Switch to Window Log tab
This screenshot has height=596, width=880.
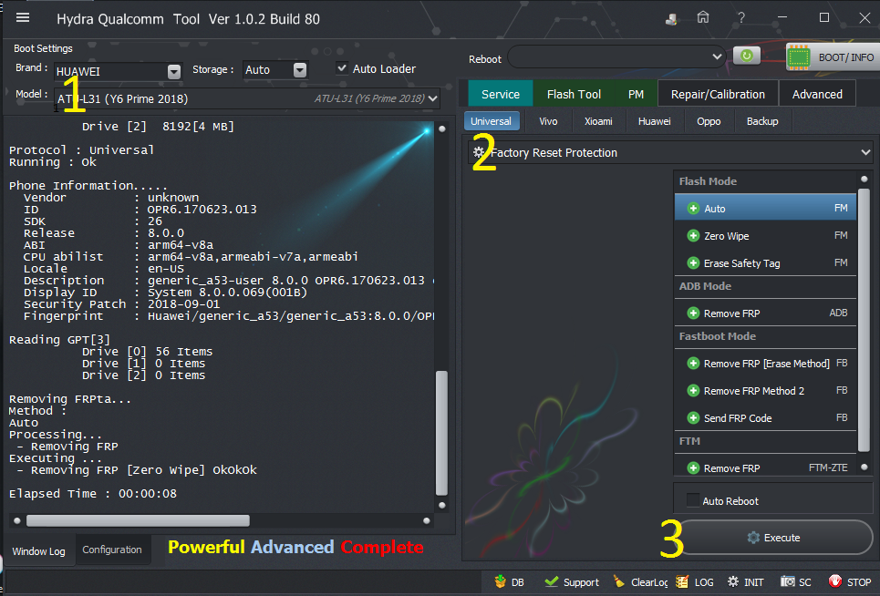(x=38, y=551)
